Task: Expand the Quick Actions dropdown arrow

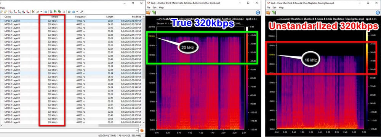Action: (41, 12)
